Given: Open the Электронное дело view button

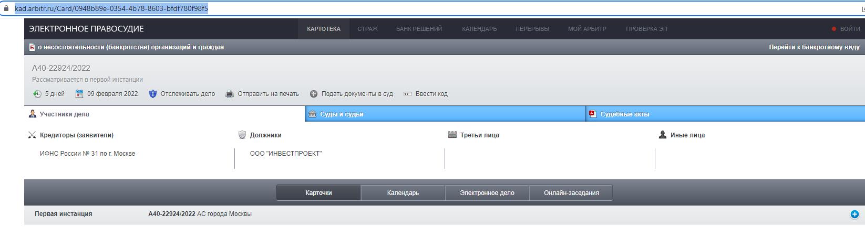Looking at the screenshot, I should coord(487,192).
